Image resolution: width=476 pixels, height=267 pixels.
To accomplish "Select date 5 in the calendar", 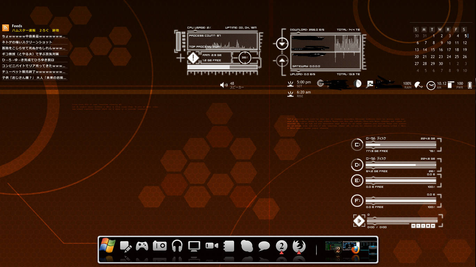I will (465, 36).
